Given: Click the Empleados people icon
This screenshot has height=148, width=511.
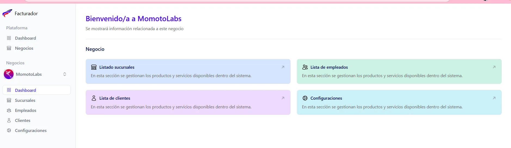Looking at the screenshot, I should click(9, 110).
